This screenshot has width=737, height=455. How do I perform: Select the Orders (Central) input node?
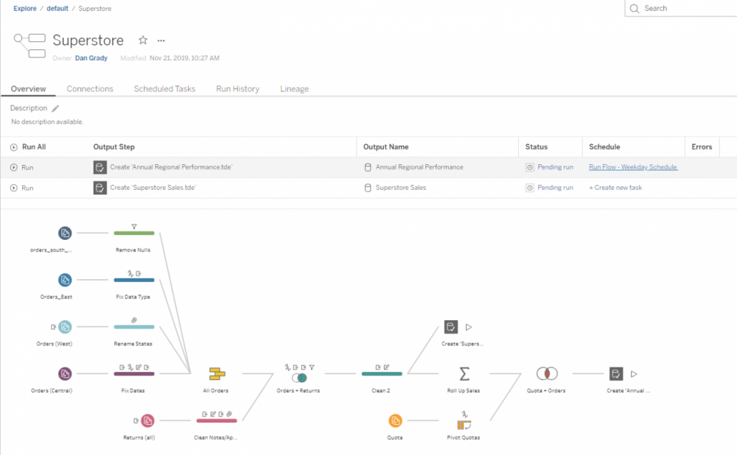tap(65, 374)
